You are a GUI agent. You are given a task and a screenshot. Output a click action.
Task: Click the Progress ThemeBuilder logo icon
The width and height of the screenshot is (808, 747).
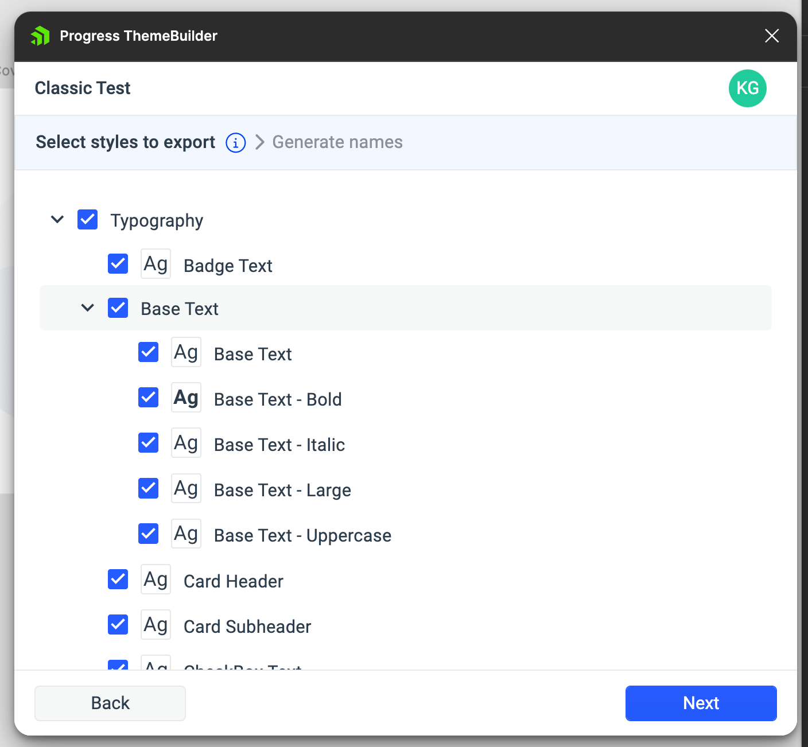40,36
